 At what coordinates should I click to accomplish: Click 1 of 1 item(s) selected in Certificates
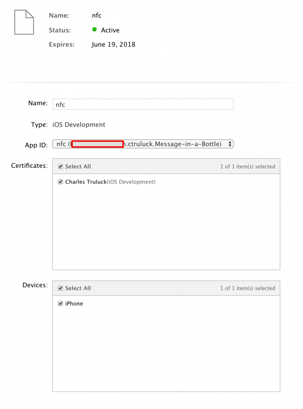pyautogui.click(x=248, y=166)
